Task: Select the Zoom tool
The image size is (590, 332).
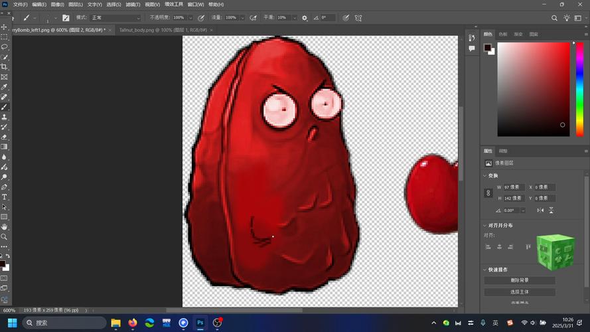Action: [4, 237]
